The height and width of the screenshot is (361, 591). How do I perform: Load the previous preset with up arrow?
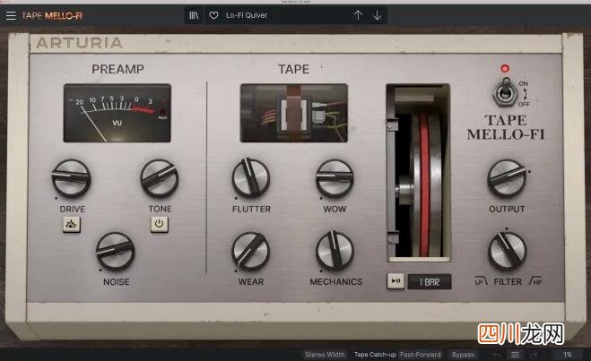click(358, 15)
